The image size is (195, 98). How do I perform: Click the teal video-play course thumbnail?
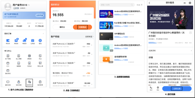pos(106,48)
